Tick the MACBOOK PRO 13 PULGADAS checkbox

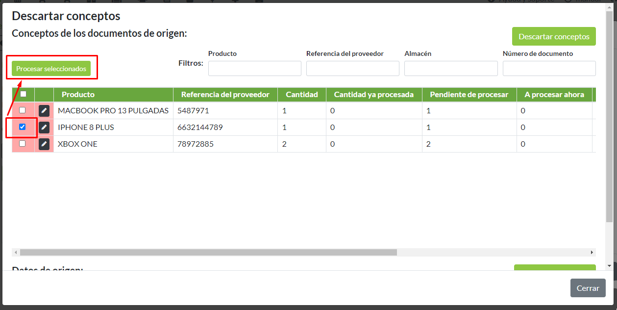pos(23,110)
